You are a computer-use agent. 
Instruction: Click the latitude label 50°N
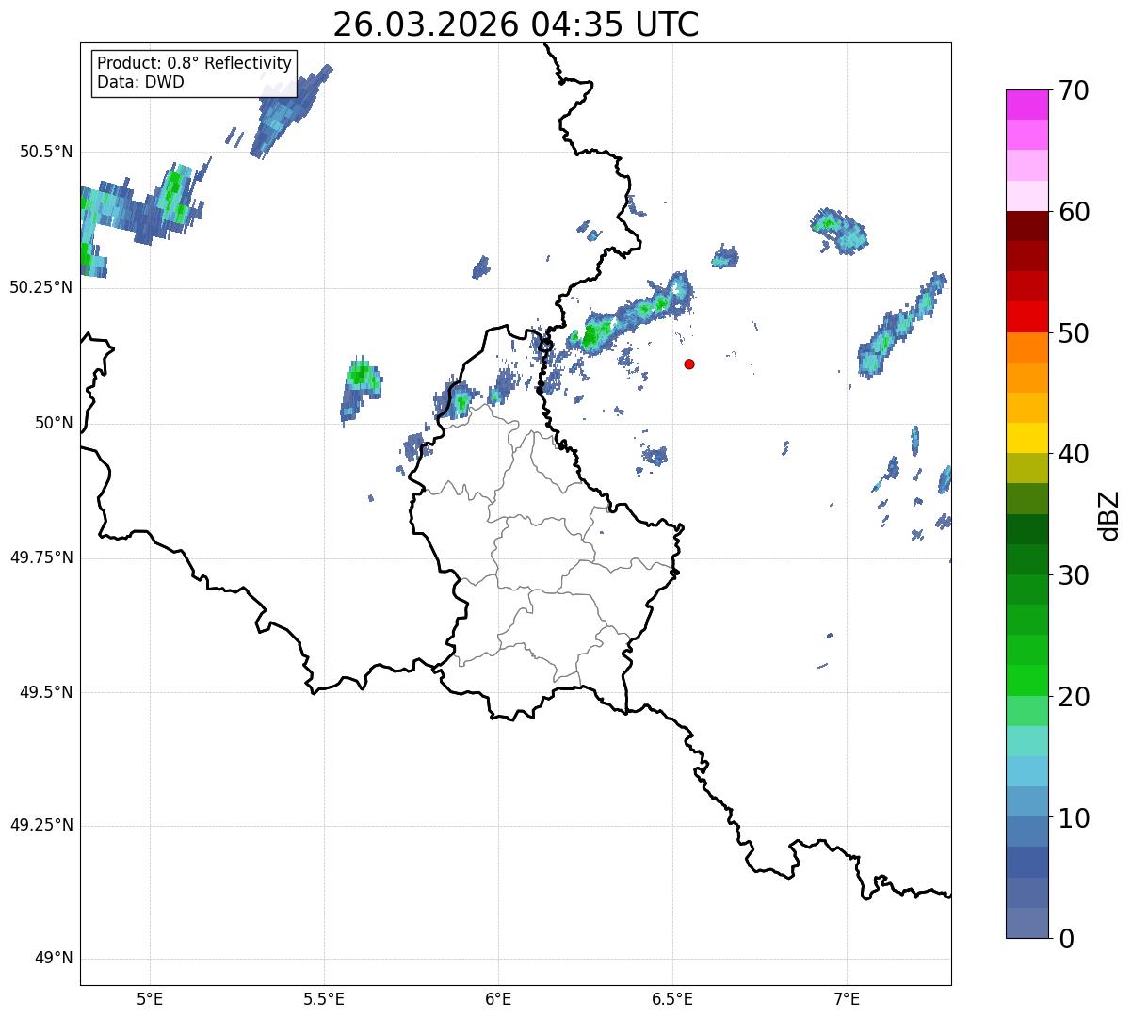54,423
